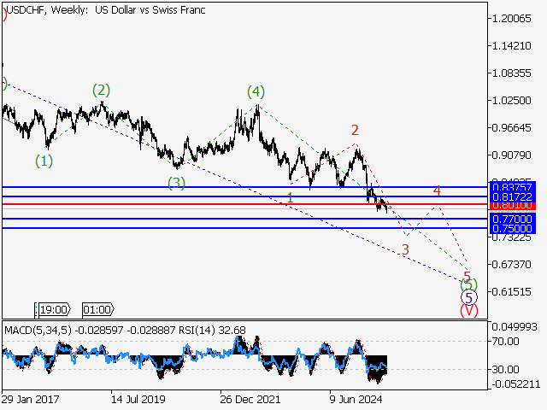Click the 01:00 time marker

[x=97, y=310]
